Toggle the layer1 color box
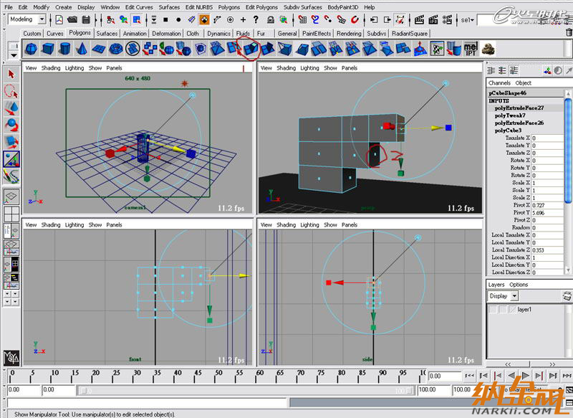 tap(511, 309)
